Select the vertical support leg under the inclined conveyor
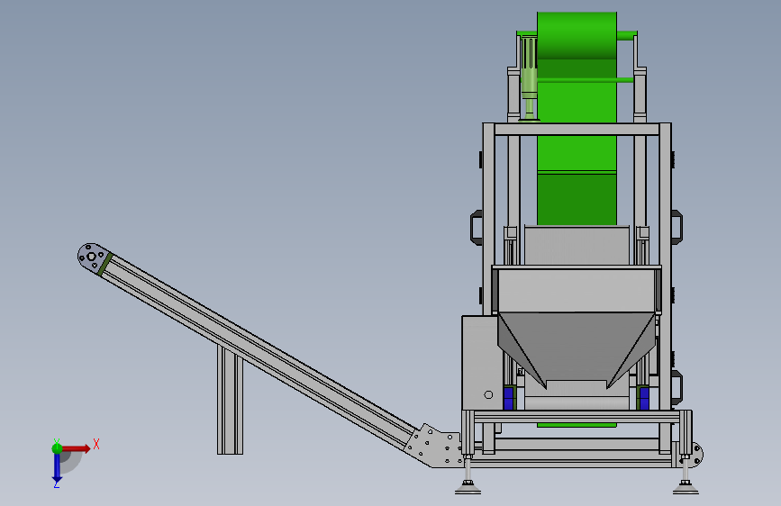Viewport: 781px width, 506px height. click(x=230, y=400)
